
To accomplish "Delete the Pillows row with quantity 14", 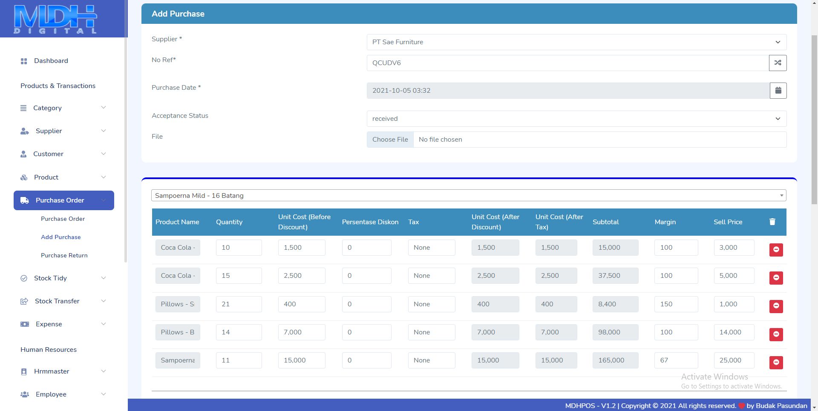I will 776,334.
